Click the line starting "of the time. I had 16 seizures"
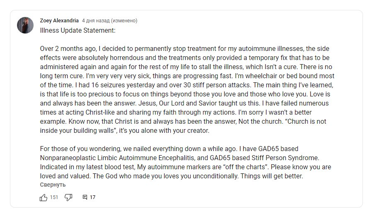 coord(186,85)
